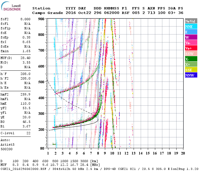Select the E light-blue legend swatch

point(191,32)
